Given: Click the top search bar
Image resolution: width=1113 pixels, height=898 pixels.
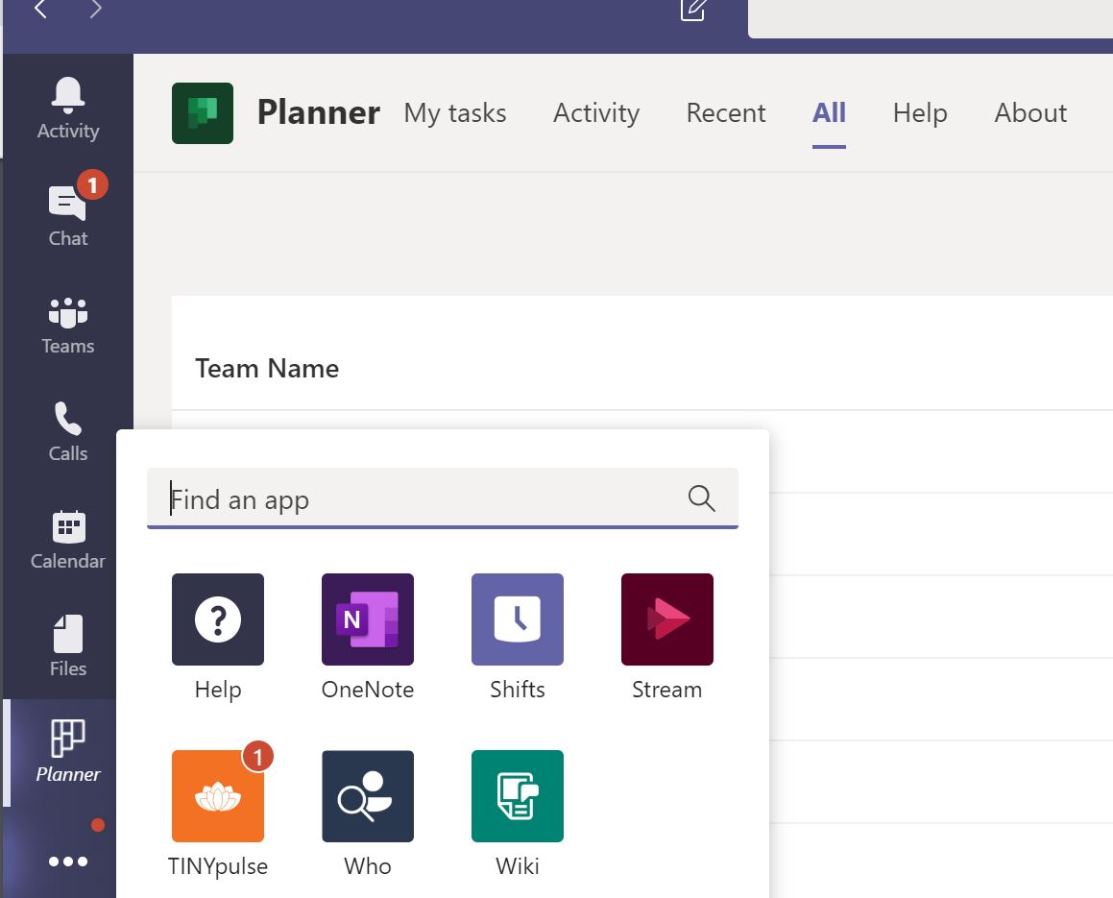Looking at the screenshot, I should pyautogui.click(x=931, y=17).
